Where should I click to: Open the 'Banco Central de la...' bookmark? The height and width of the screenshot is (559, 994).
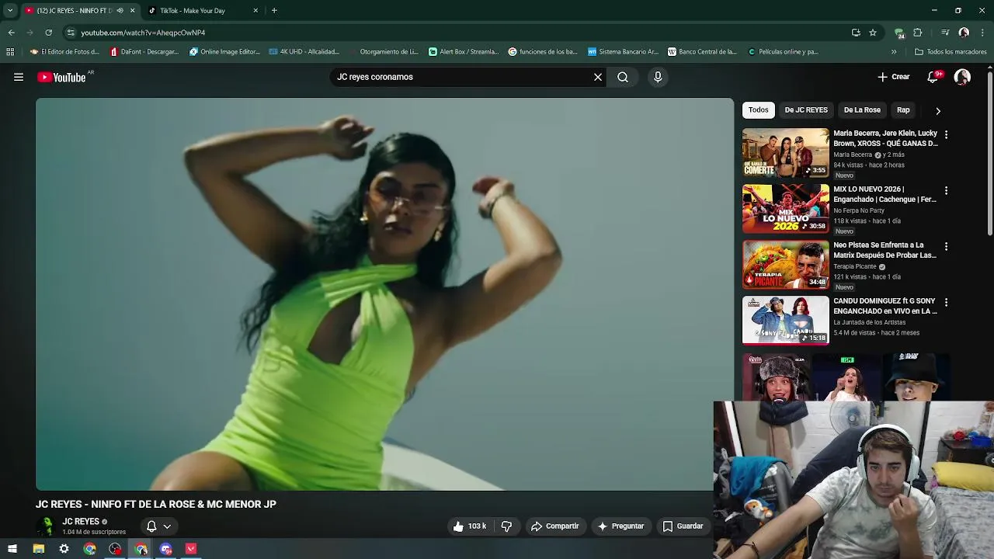coord(703,52)
